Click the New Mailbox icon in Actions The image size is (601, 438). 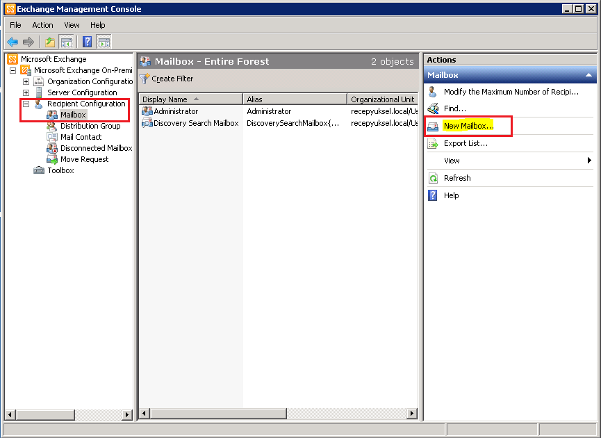click(433, 126)
